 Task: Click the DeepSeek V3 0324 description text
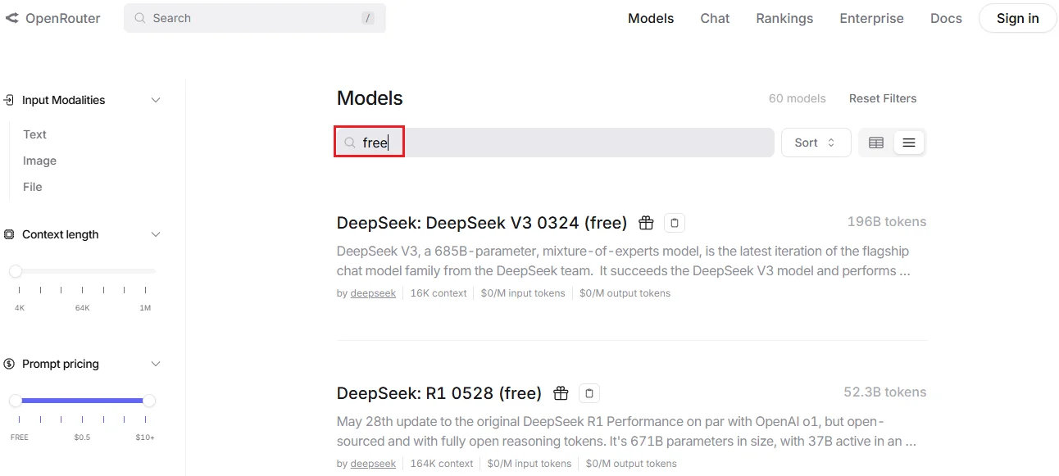tap(624, 261)
